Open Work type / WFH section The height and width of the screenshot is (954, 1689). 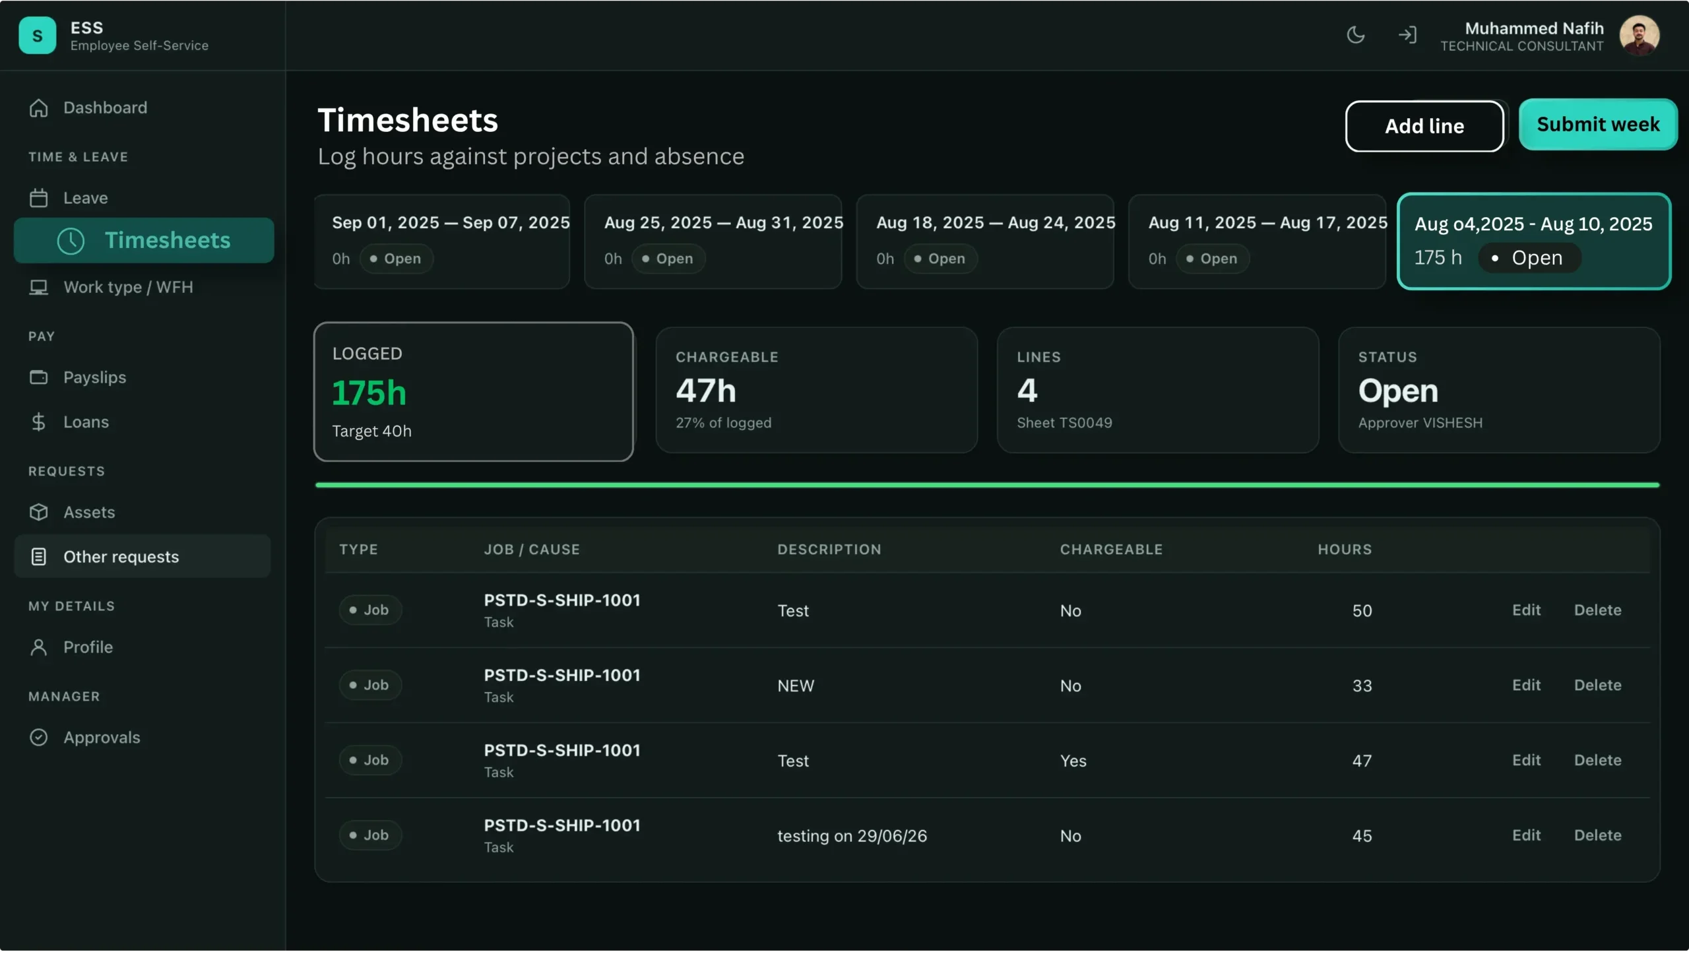143,288
